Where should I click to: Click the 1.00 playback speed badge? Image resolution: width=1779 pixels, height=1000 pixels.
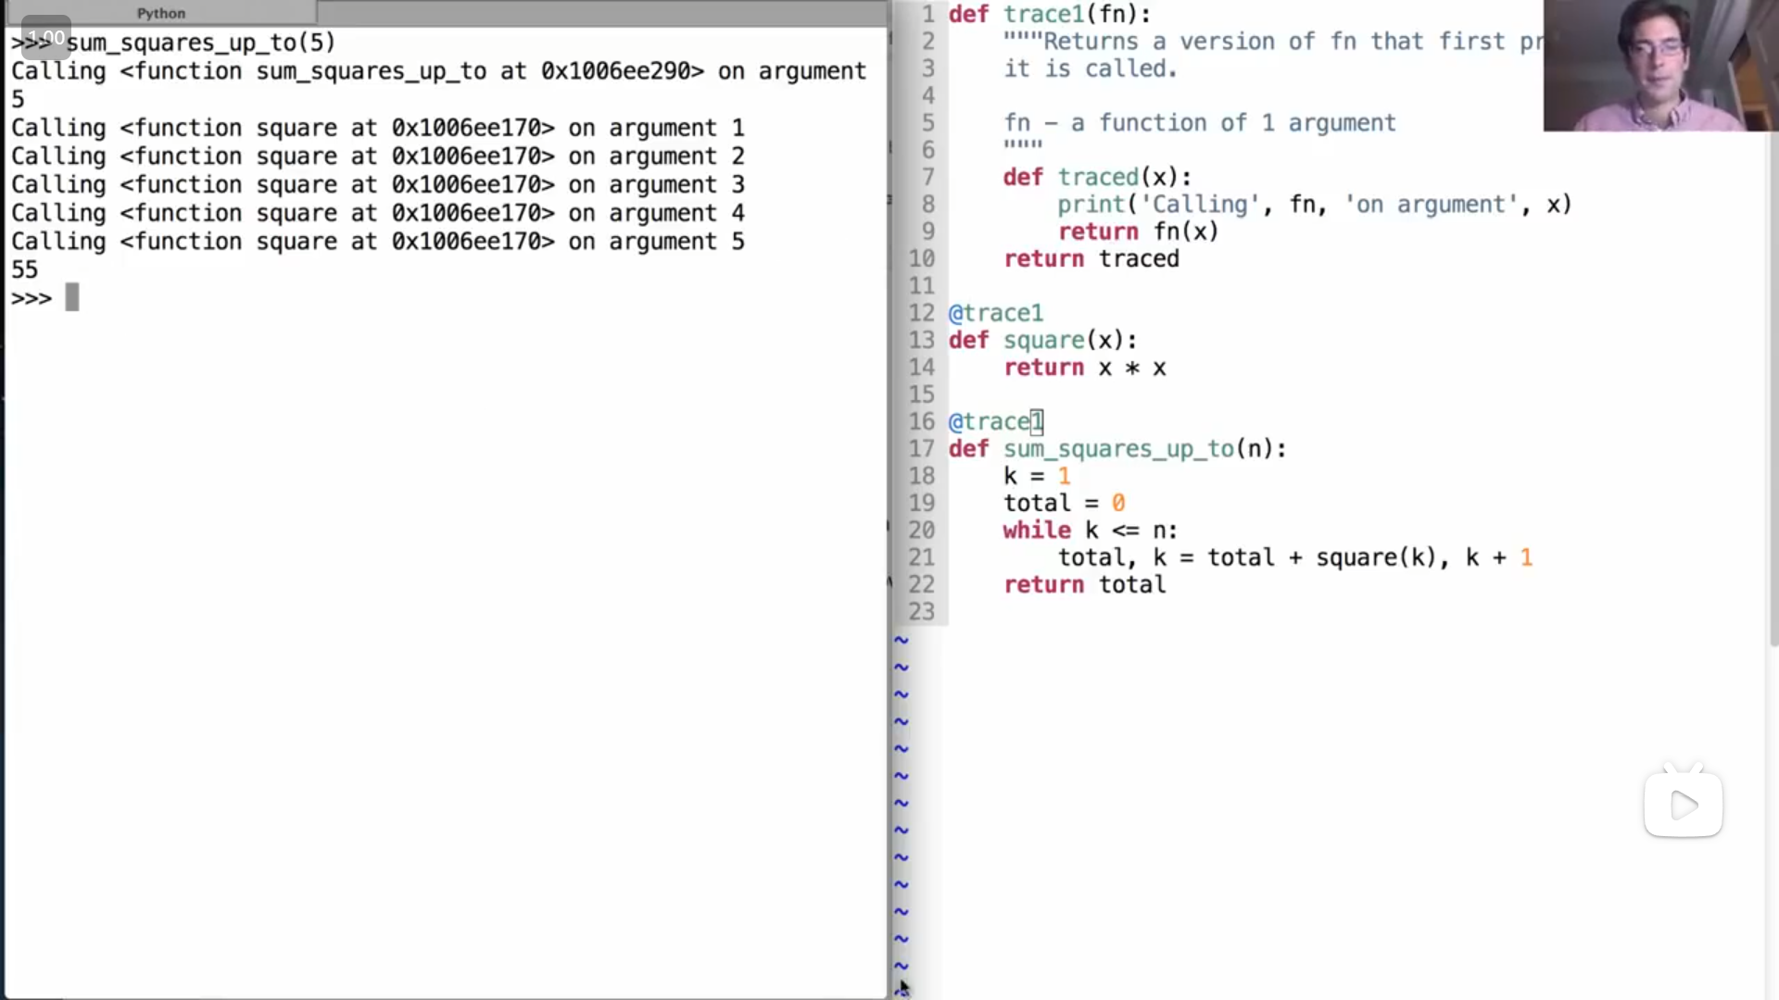(45, 38)
